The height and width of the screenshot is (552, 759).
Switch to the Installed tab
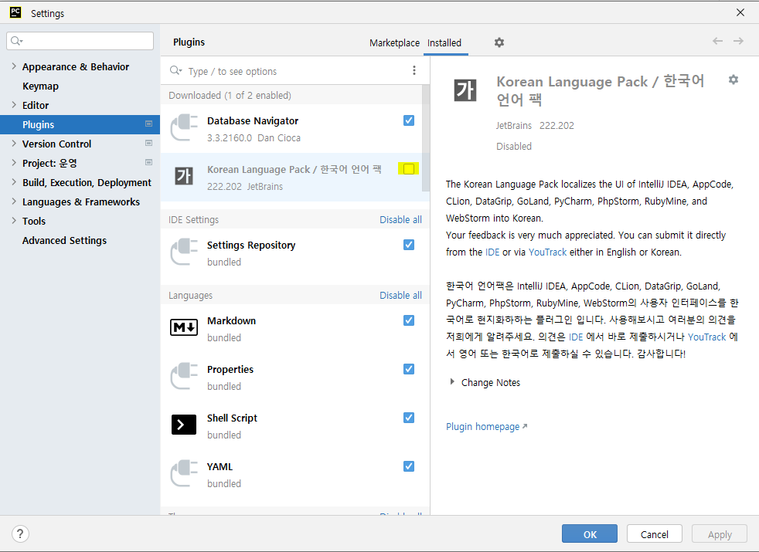coord(444,42)
